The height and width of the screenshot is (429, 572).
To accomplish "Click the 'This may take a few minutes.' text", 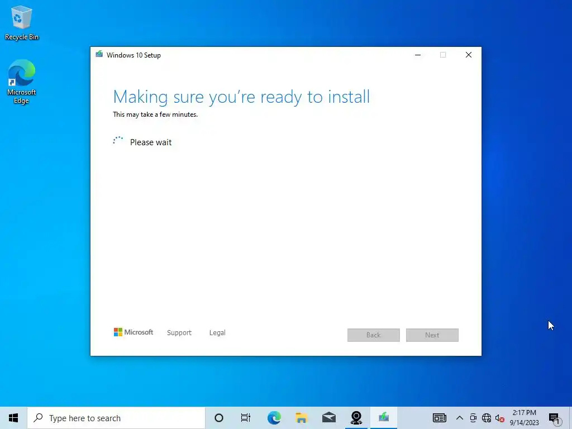I will (x=155, y=115).
